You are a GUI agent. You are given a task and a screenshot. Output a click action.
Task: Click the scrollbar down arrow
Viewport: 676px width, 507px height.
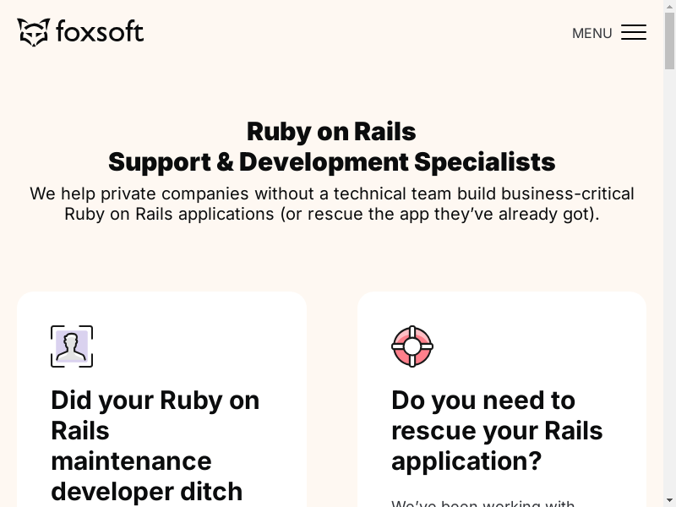(669, 500)
